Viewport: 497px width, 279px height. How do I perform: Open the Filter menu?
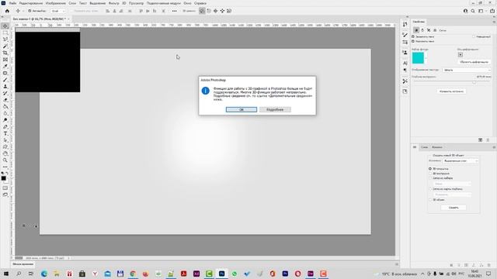point(114,3)
